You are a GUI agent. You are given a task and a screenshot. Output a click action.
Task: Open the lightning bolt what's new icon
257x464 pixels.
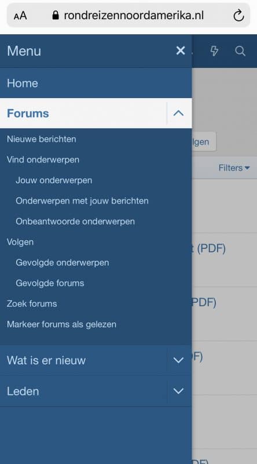214,51
